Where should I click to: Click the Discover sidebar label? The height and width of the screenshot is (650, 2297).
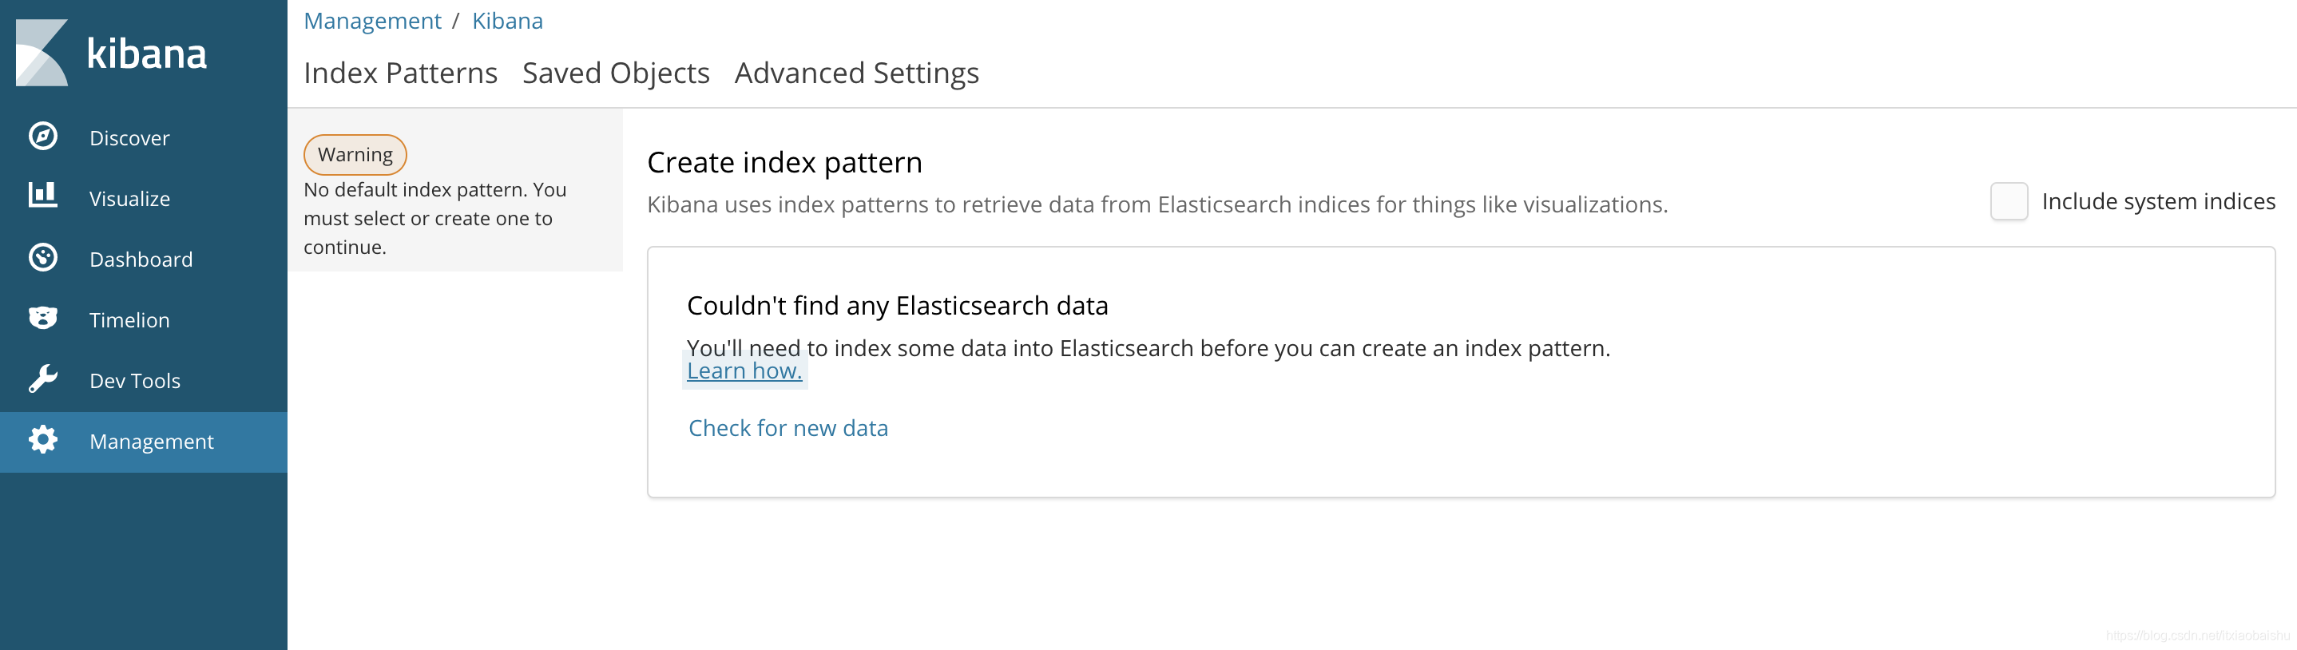coord(129,138)
